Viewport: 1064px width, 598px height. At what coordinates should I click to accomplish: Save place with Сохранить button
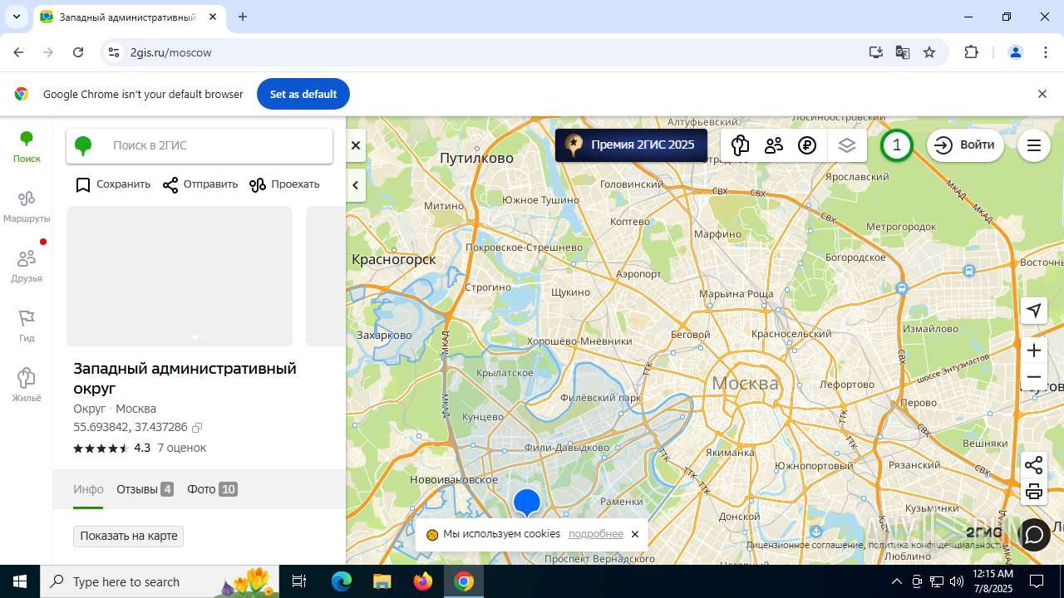tap(113, 184)
